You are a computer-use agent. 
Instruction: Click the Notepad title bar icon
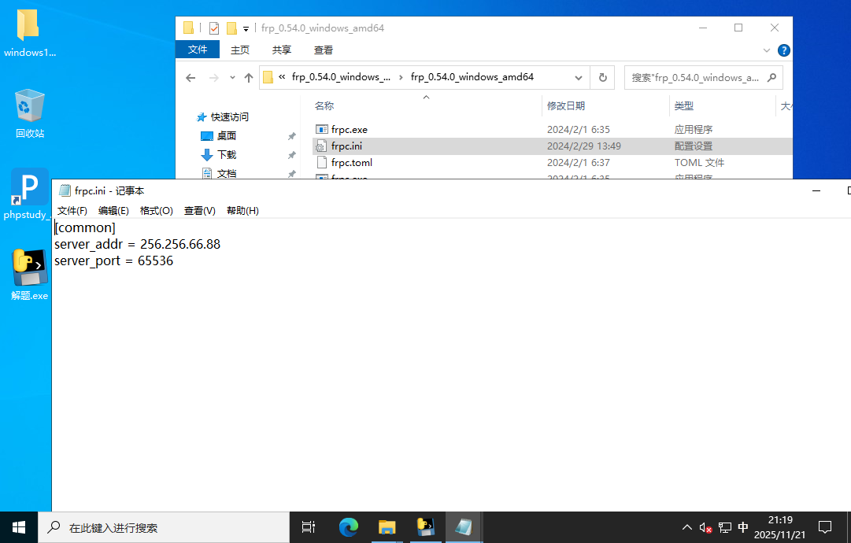(65, 190)
